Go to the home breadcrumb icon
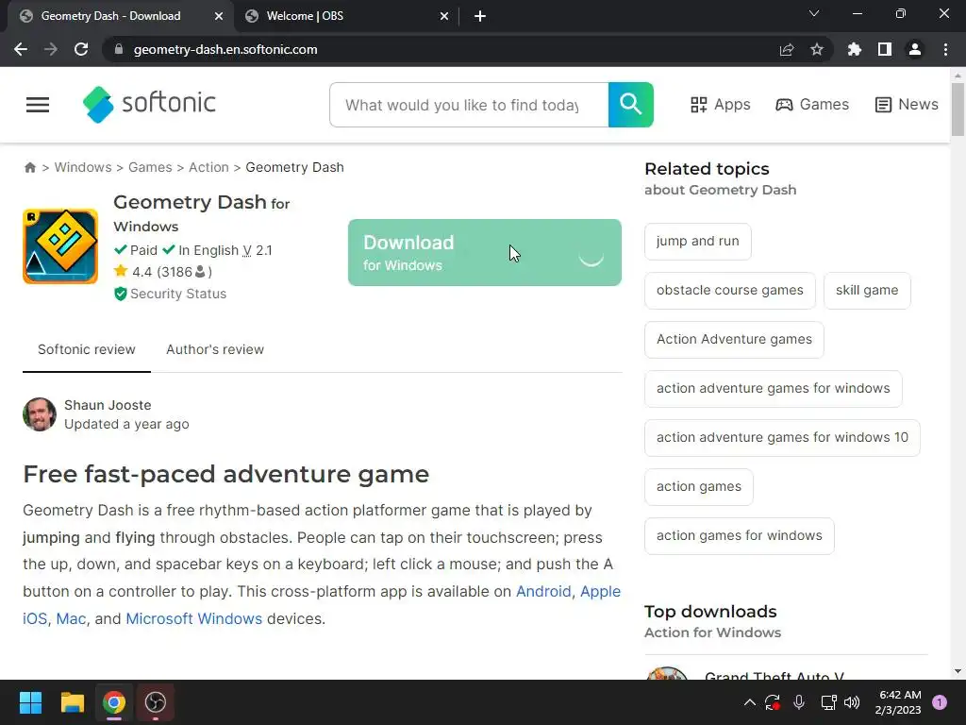 [x=29, y=168]
